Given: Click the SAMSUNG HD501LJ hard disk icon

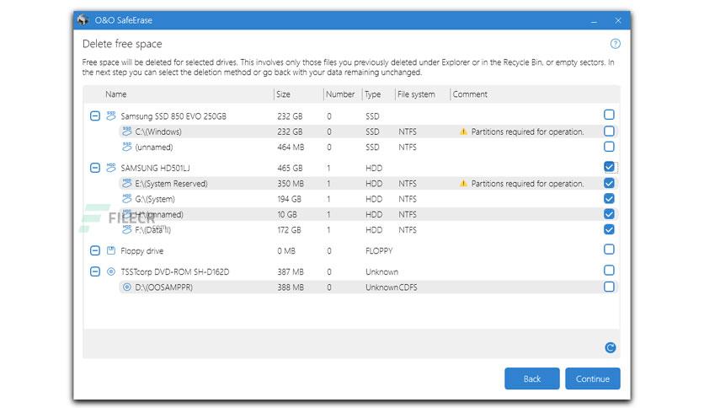Looking at the screenshot, I should pos(111,168).
